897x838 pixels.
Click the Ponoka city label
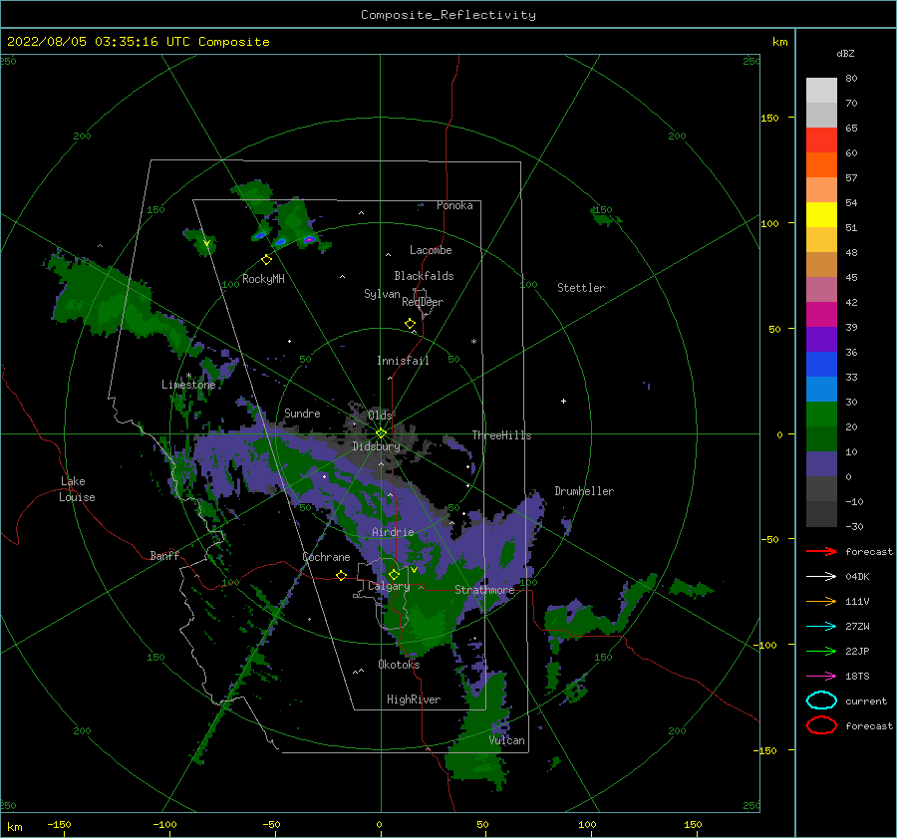454,205
